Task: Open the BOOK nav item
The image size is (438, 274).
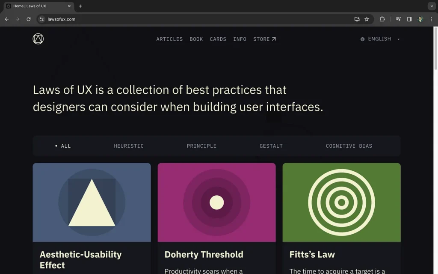Action: click(x=196, y=39)
